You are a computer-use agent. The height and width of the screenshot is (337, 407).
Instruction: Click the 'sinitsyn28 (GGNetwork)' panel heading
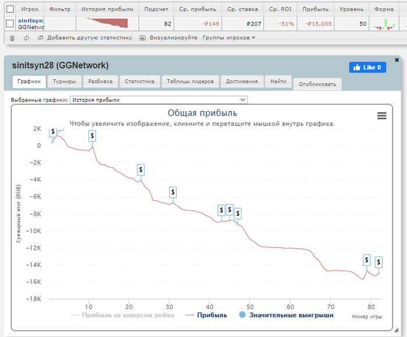pos(60,65)
